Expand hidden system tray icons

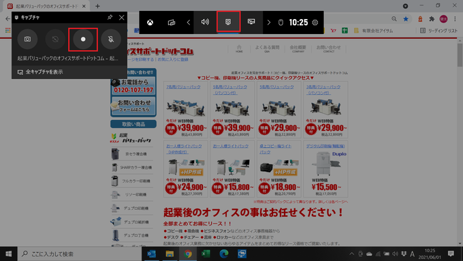pos(352,254)
